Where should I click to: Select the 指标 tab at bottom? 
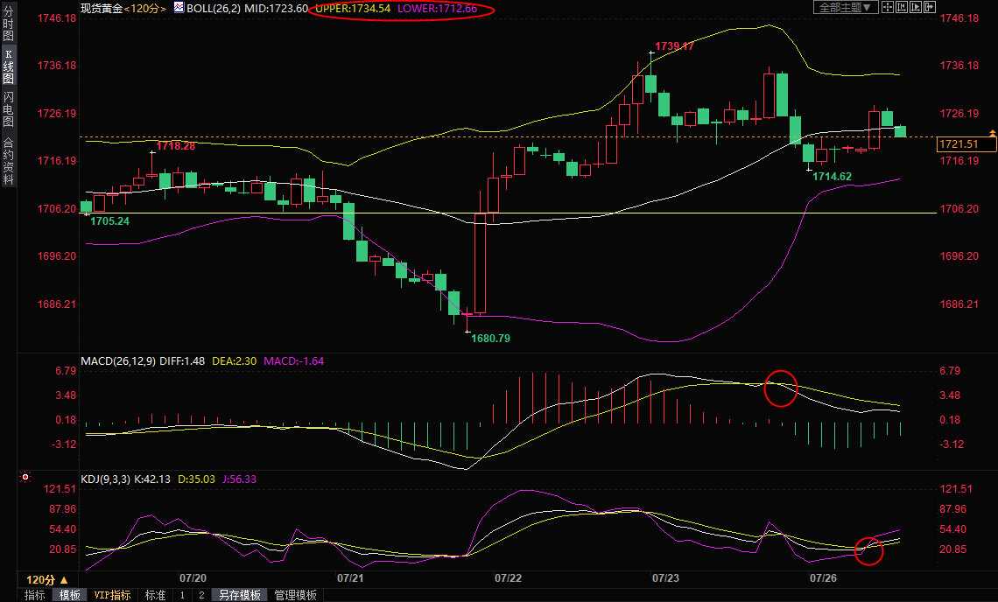(x=35, y=595)
